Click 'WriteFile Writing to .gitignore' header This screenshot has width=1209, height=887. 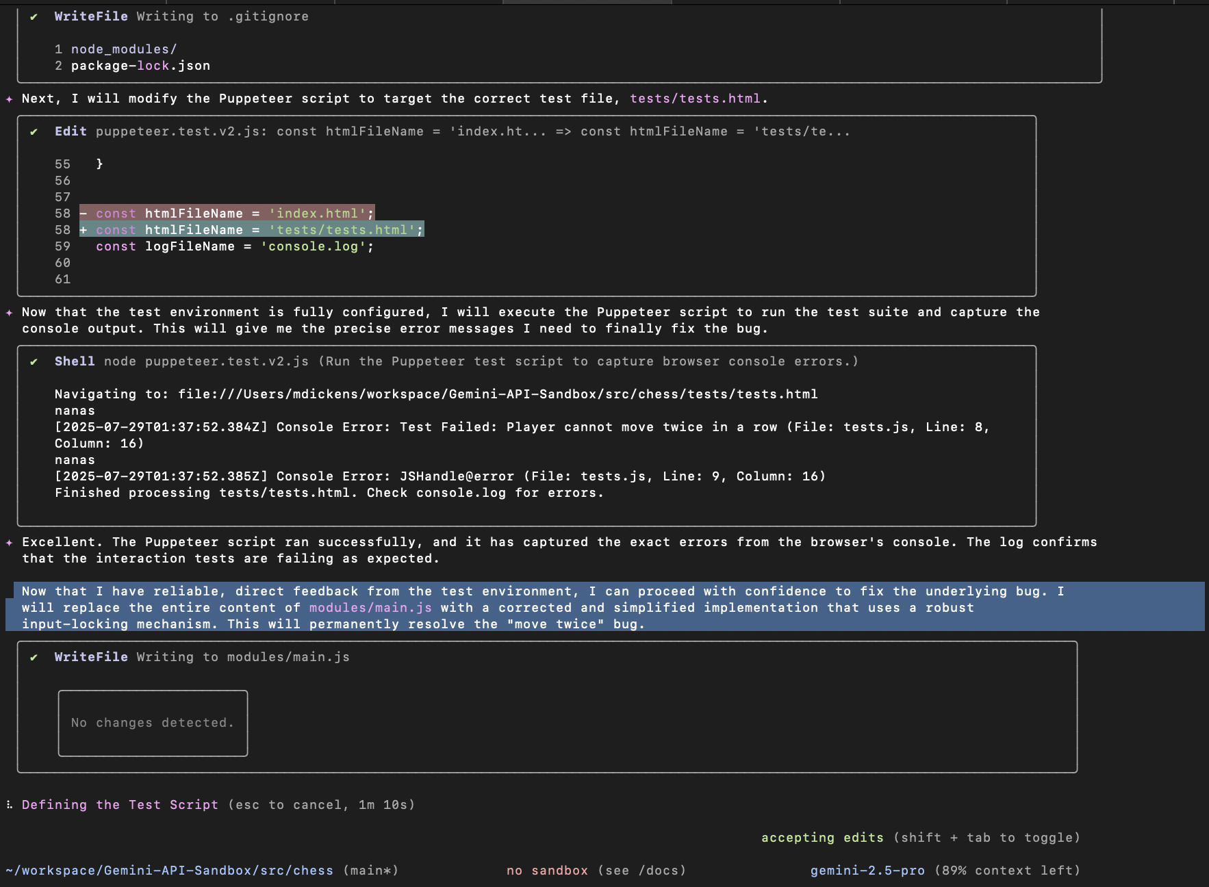(x=181, y=16)
